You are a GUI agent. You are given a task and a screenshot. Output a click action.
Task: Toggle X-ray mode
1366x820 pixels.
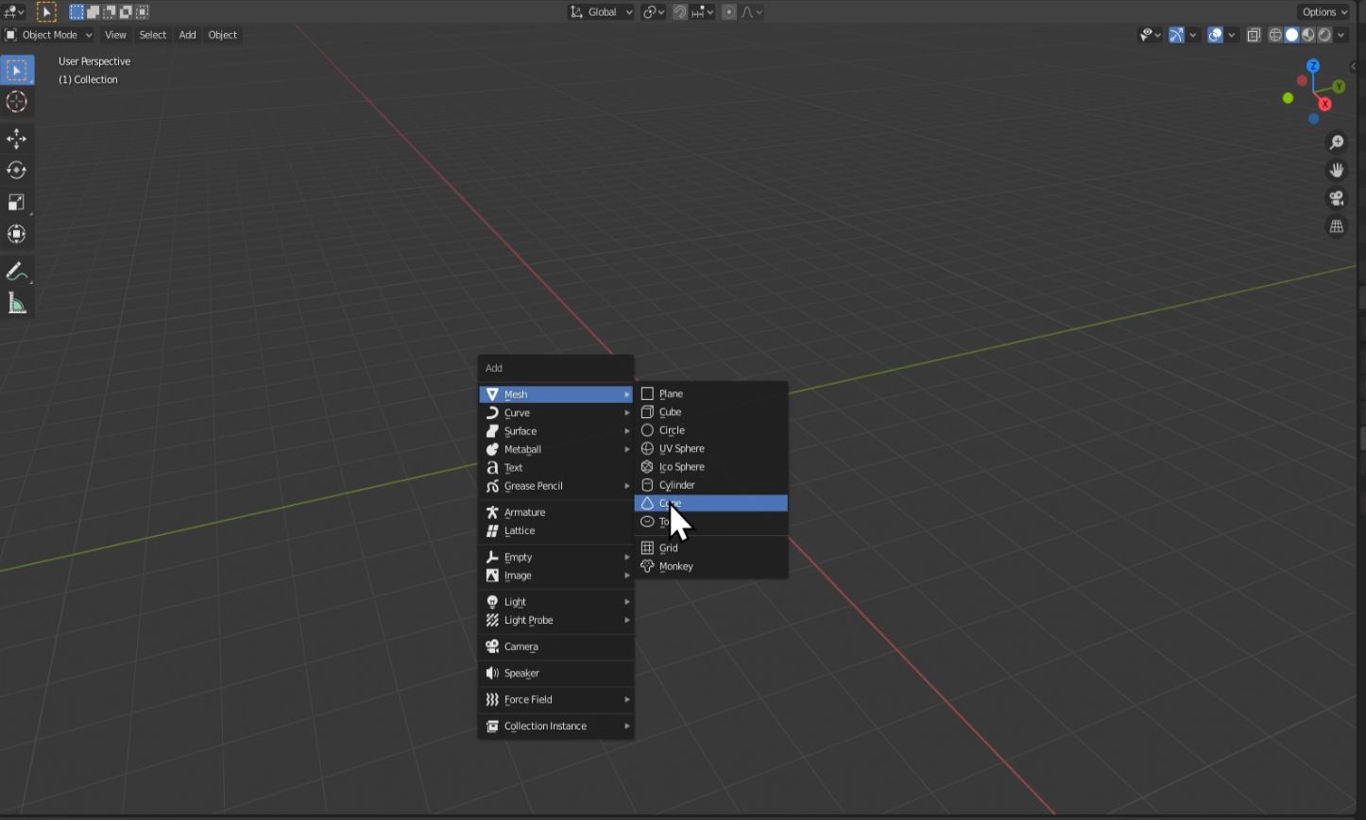(x=1254, y=35)
